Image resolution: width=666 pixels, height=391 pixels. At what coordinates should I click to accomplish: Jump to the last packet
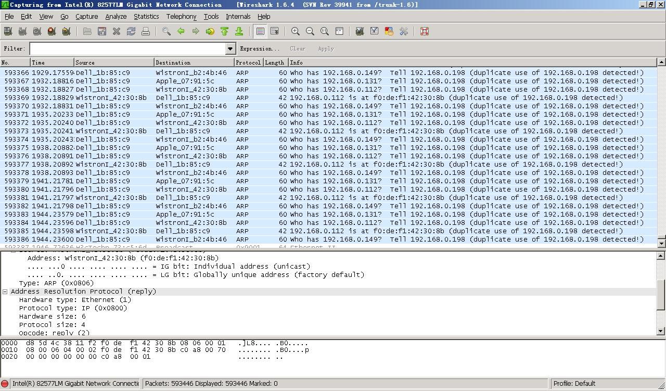tap(239, 31)
